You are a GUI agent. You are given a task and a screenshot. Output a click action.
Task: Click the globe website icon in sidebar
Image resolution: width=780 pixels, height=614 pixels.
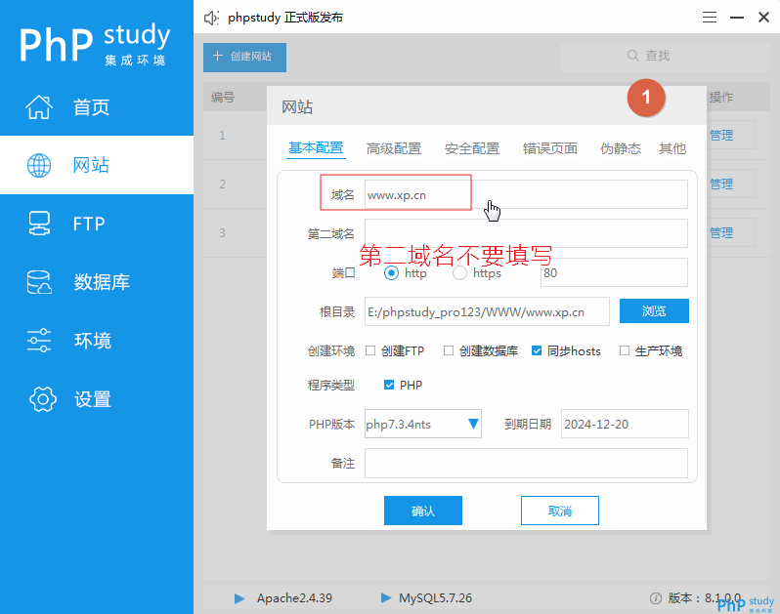coord(38,165)
